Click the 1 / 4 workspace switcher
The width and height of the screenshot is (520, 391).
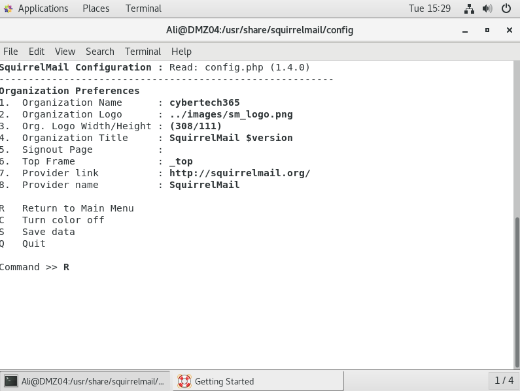tap(504, 381)
